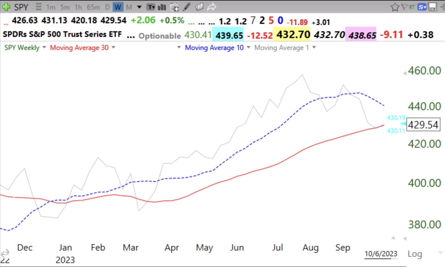Click the Jan 2023 axis label
This screenshot has width=445, height=267.
click(x=65, y=253)
